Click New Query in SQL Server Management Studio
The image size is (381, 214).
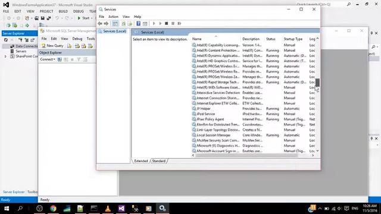(52, 46)
